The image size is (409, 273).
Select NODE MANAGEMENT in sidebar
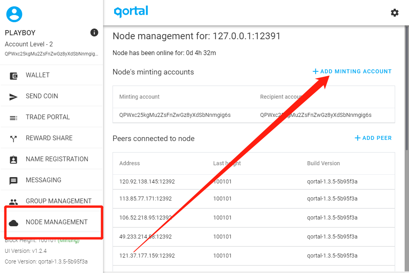(x=52, y=222)
